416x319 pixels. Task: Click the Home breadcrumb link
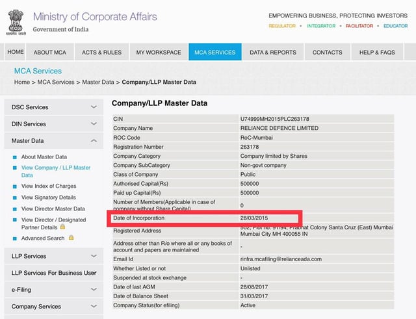click(x=22, y=83)
